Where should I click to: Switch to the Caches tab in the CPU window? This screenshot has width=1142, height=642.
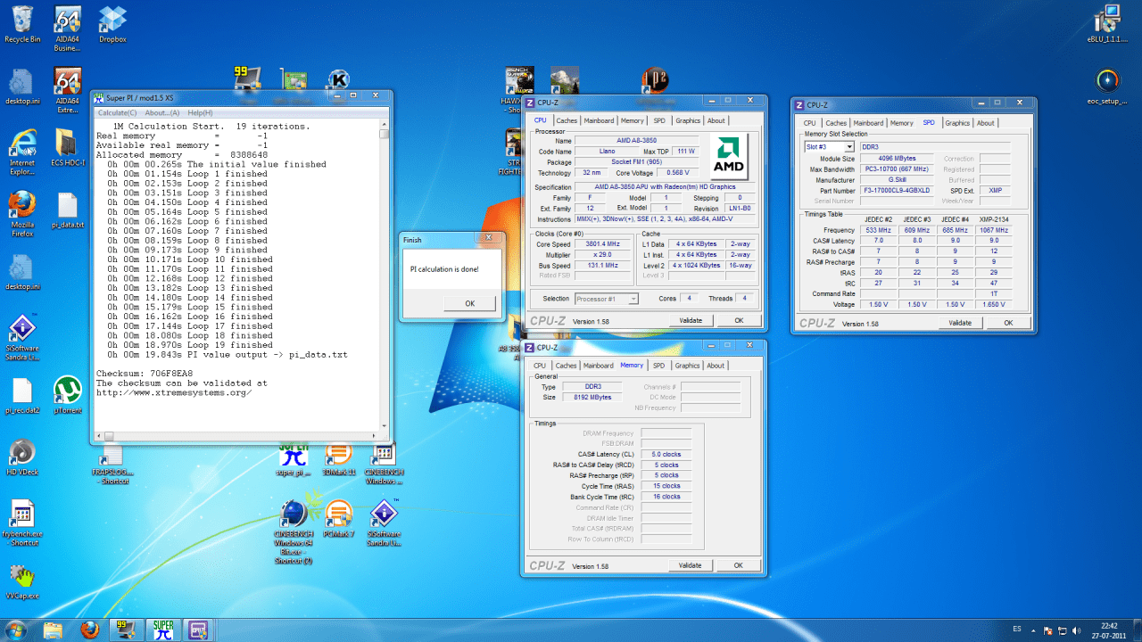coord(567,120)
